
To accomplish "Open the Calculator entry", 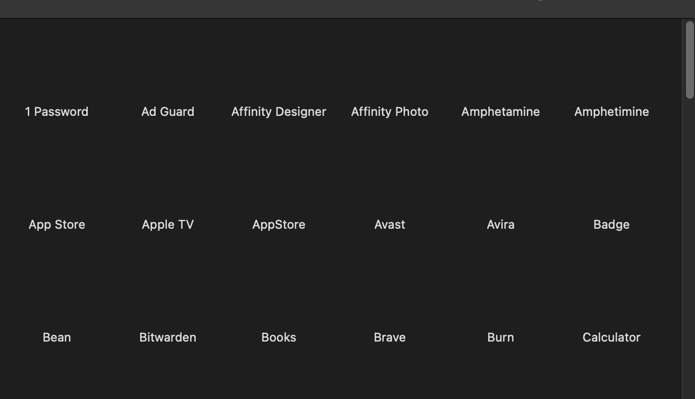I will coord(611,337).
